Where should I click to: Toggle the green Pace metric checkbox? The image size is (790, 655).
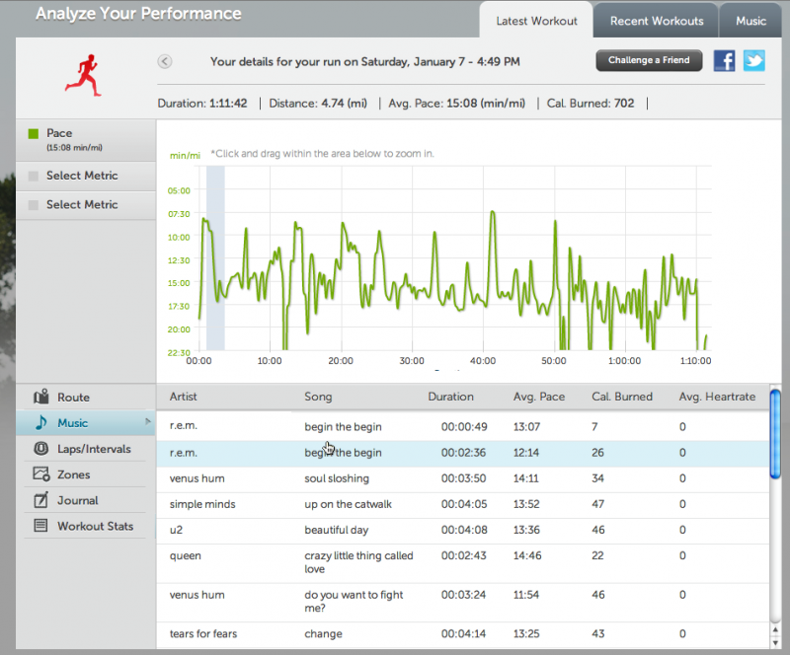(x=33, y=134)
